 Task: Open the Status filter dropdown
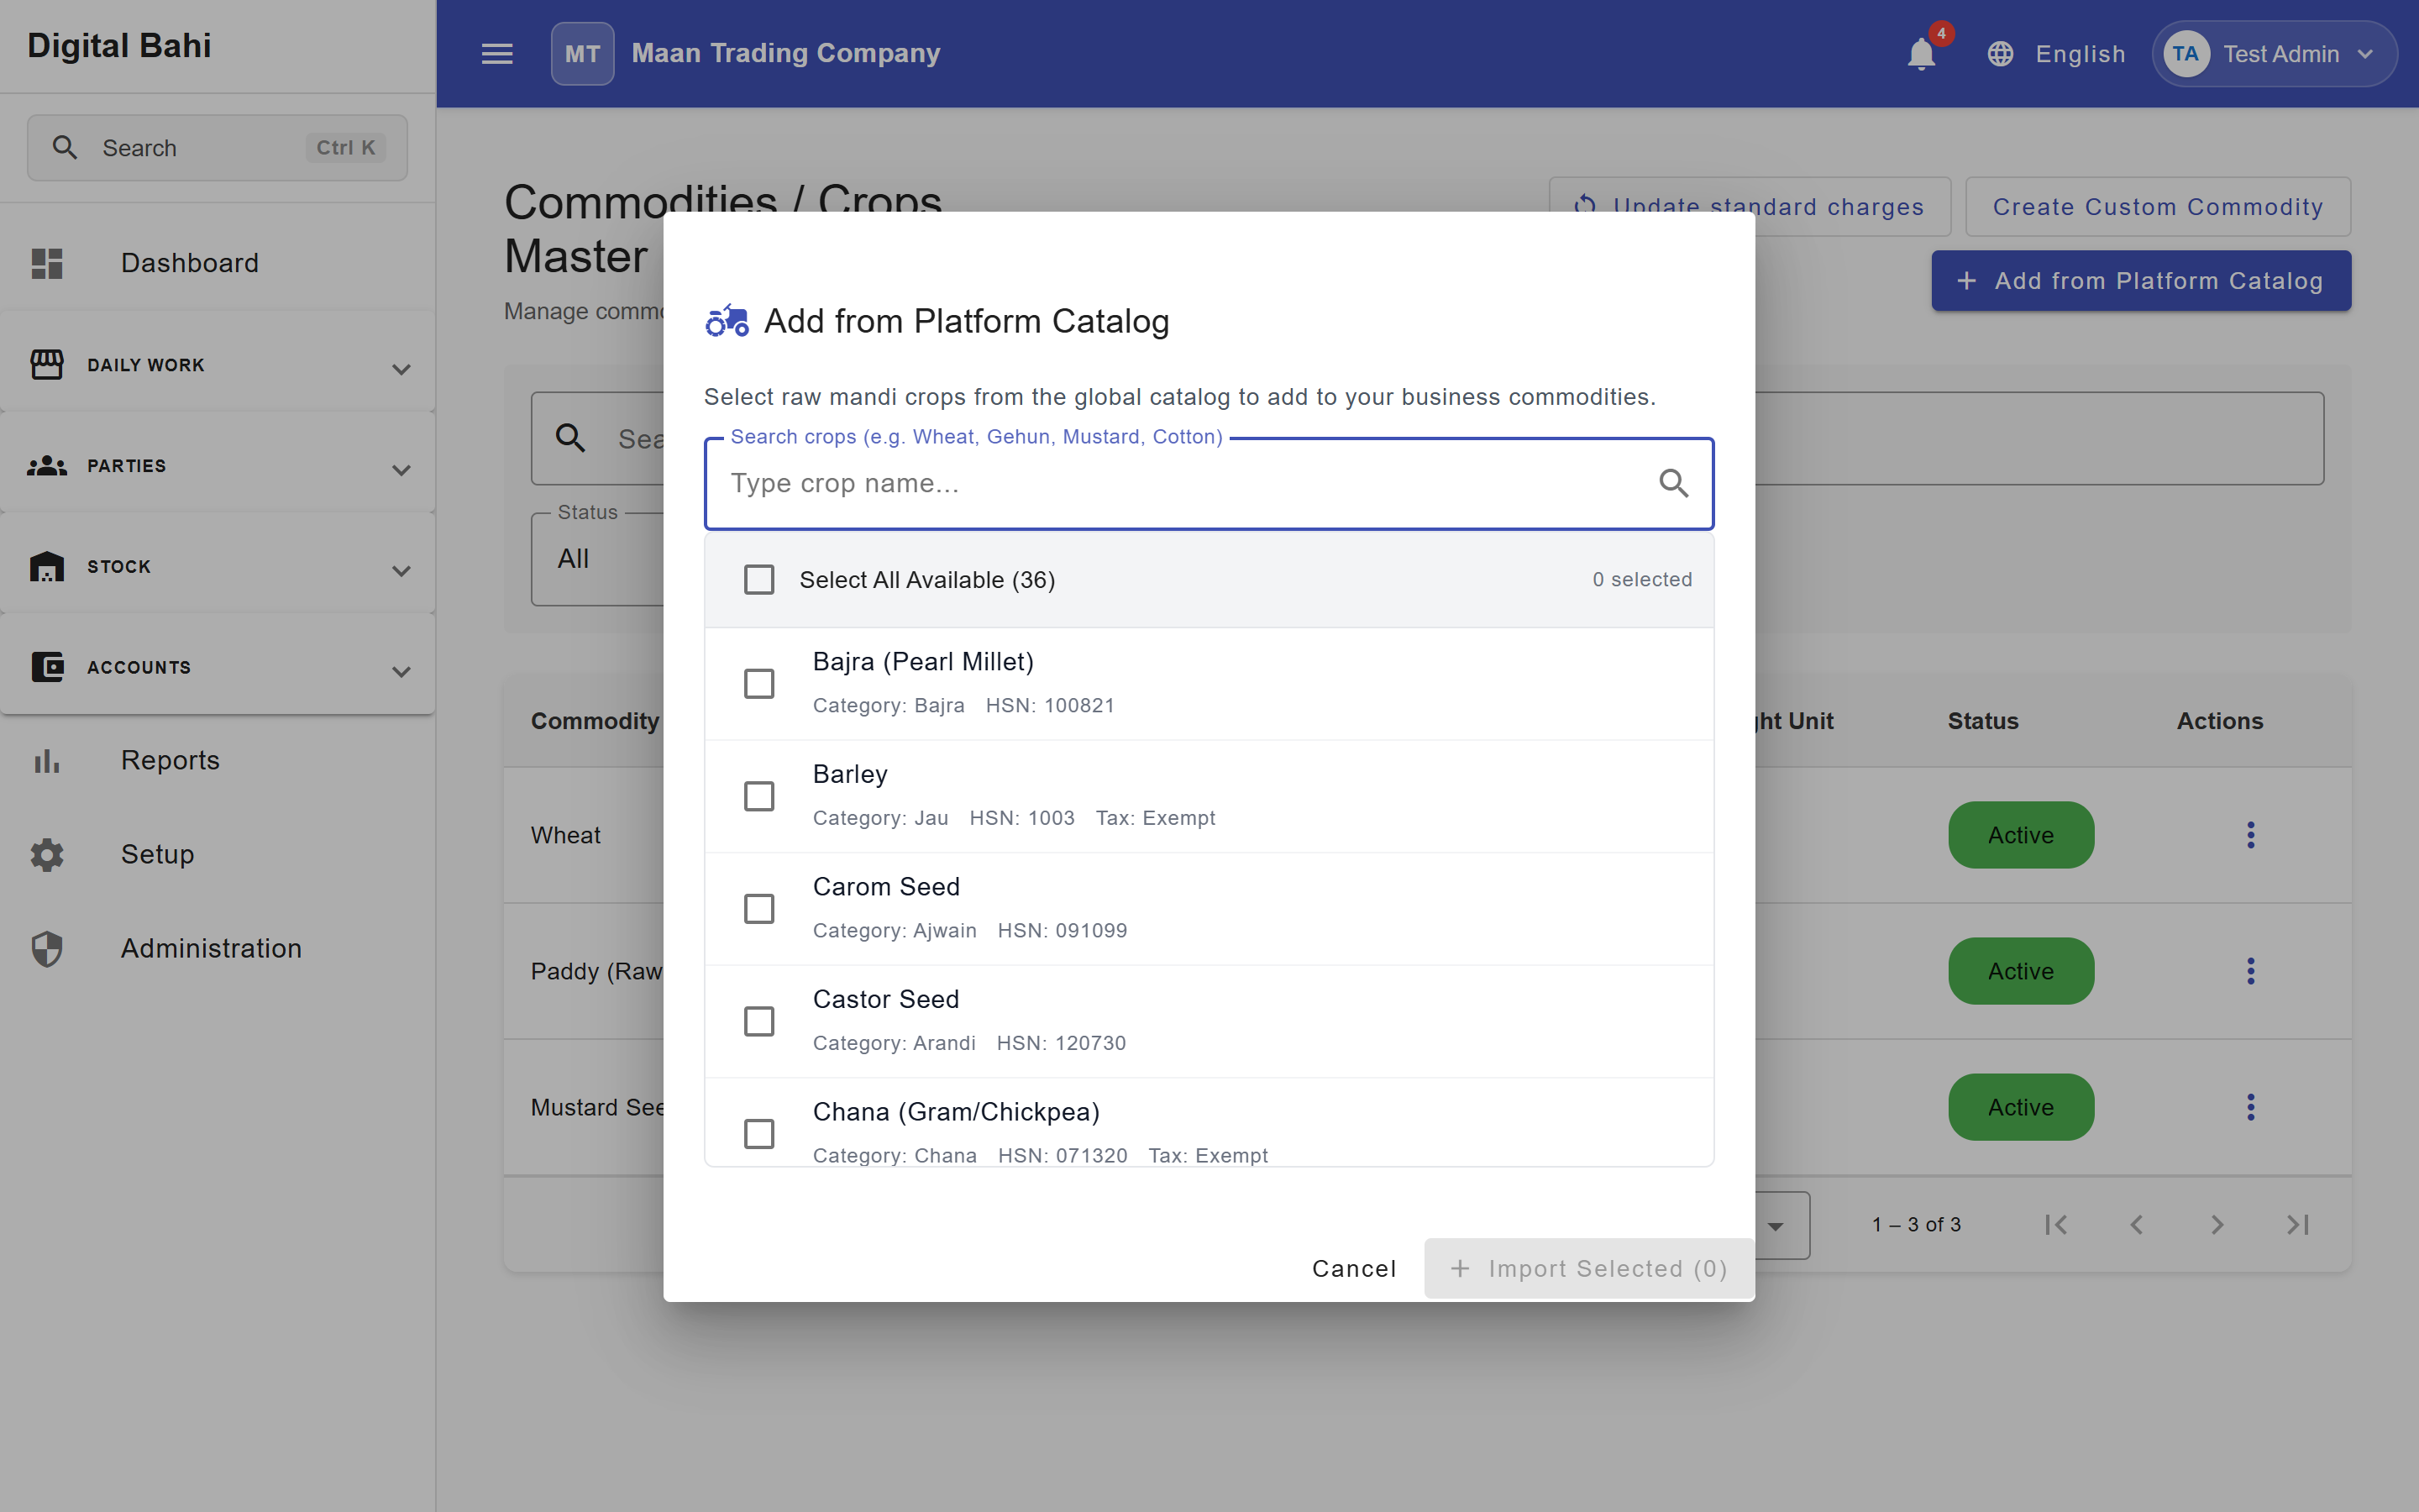[596, 559]
